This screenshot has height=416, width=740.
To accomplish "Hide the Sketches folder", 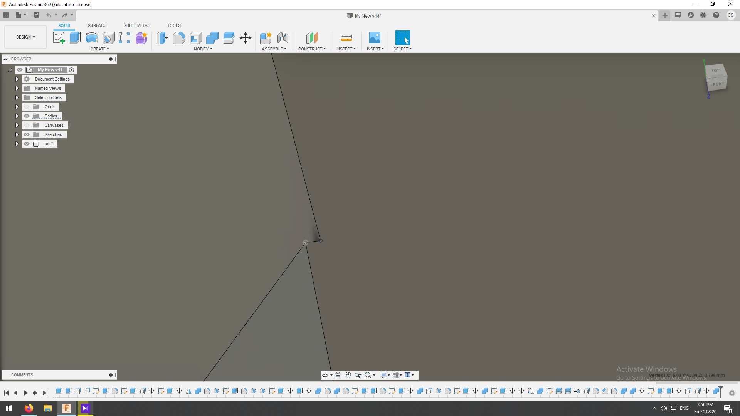I will click(27, 134).
